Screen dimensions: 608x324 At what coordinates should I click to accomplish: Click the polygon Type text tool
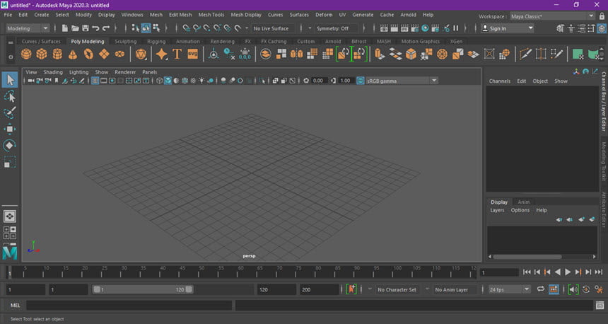coord(177,54)
